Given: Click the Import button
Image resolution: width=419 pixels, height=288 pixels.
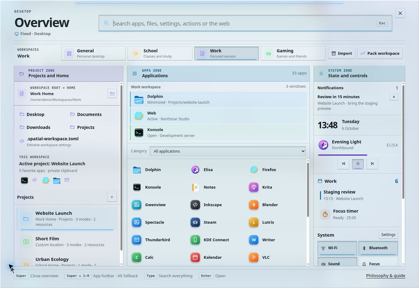Looking at the screenshot, I should (x=342, y=53).
